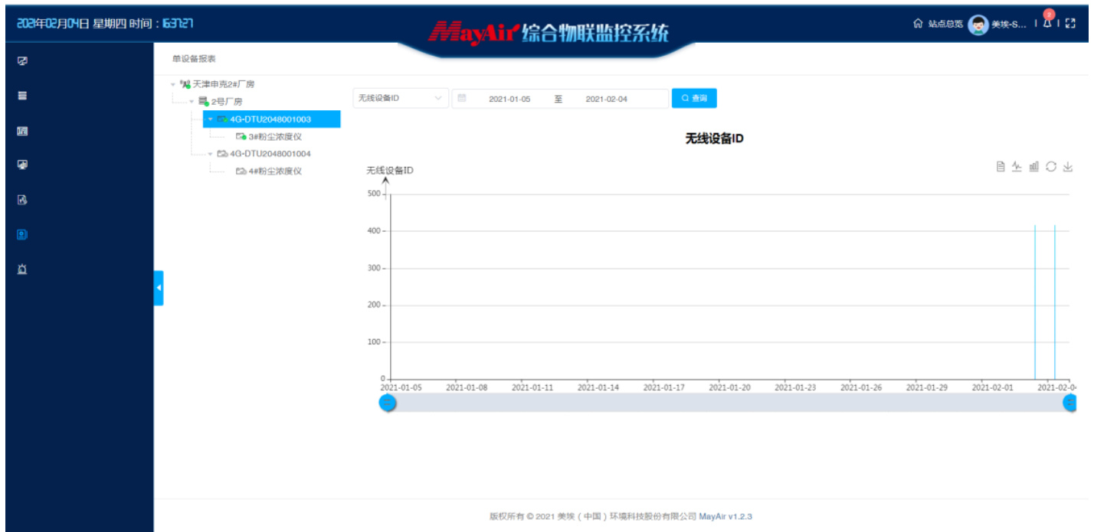This screenshot has width=1094, height=532.
Task: Open the alarm siren icon in the sidebar
Action: (22, 269)
